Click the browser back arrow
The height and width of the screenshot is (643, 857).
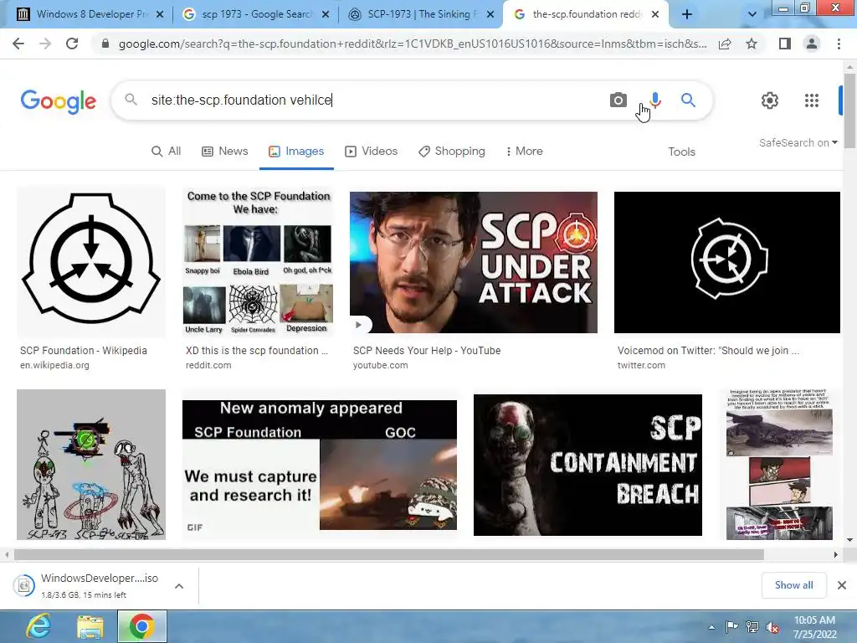[18, 44]
